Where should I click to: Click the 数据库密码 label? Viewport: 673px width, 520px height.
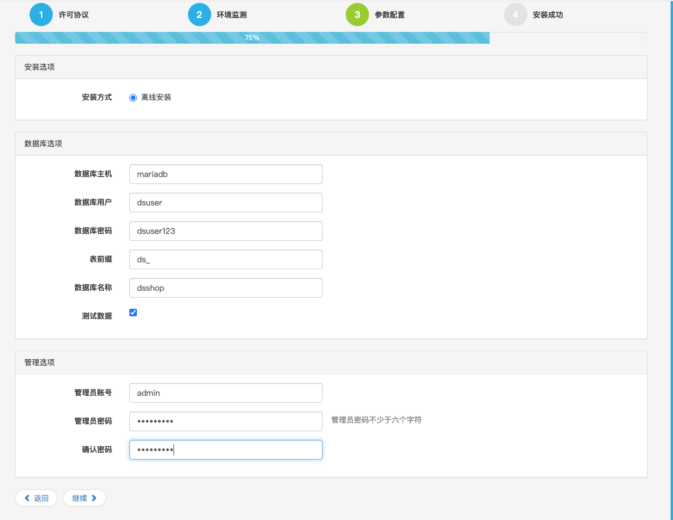tap(93, 231)
